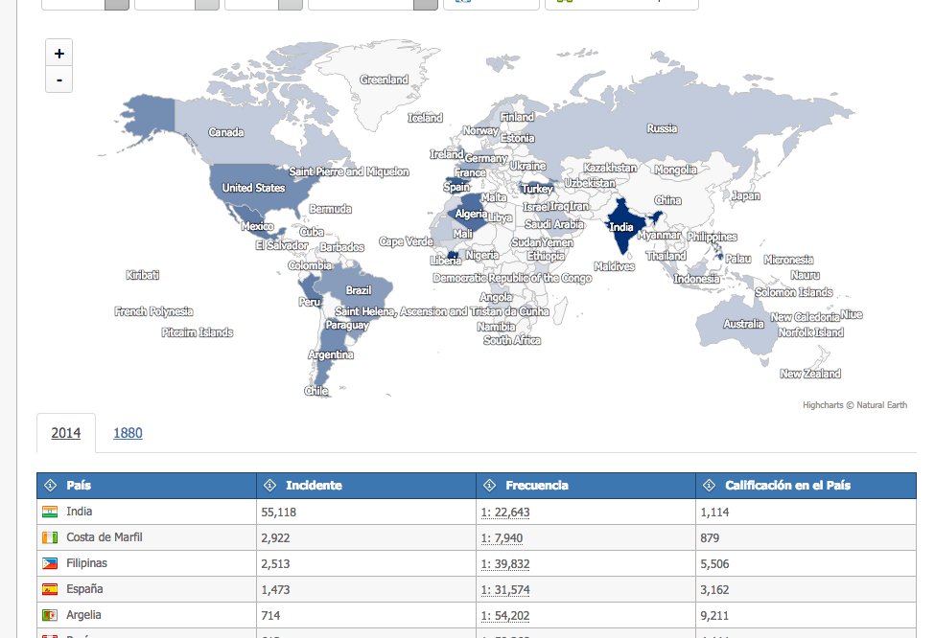Screen dimensions: 935x638
Task: Click sort icon beside Calificación en el País
Action: [709, 486]
